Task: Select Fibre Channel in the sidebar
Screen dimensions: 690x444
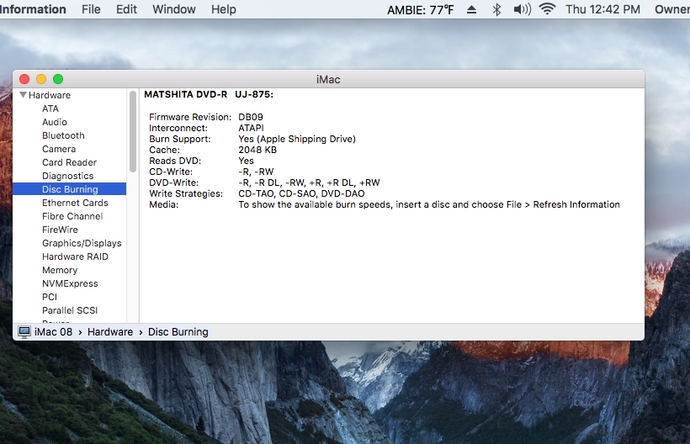Action: click(72, 216)
